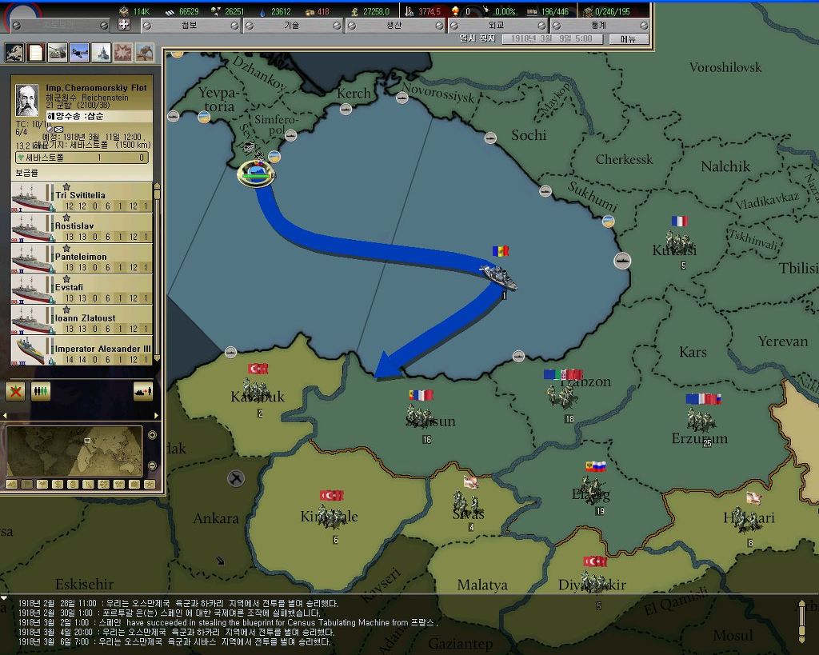Click the port icon near Sochi coast

[490, 138]
